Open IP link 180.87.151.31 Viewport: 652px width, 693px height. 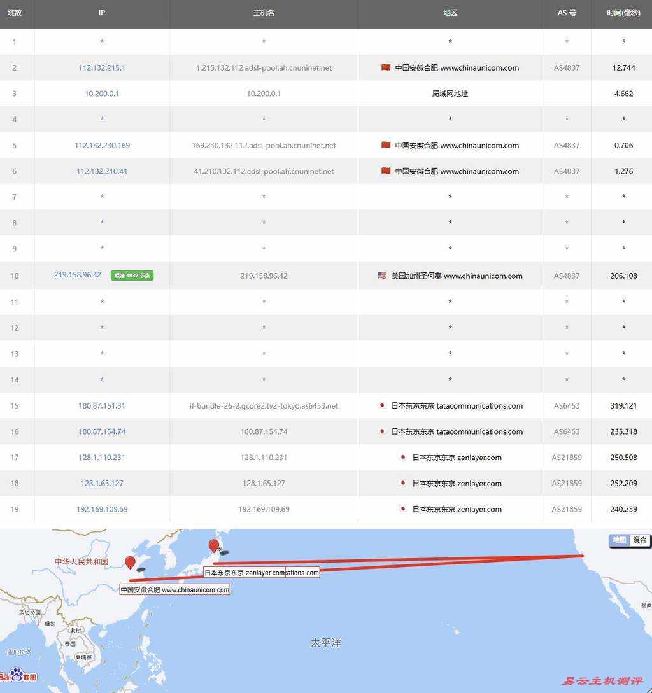pos(102,406)
